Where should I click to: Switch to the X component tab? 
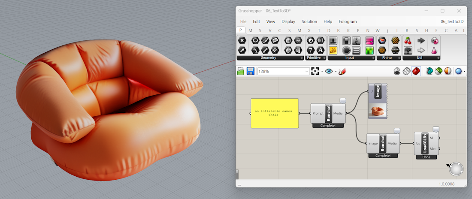[309, 30]
